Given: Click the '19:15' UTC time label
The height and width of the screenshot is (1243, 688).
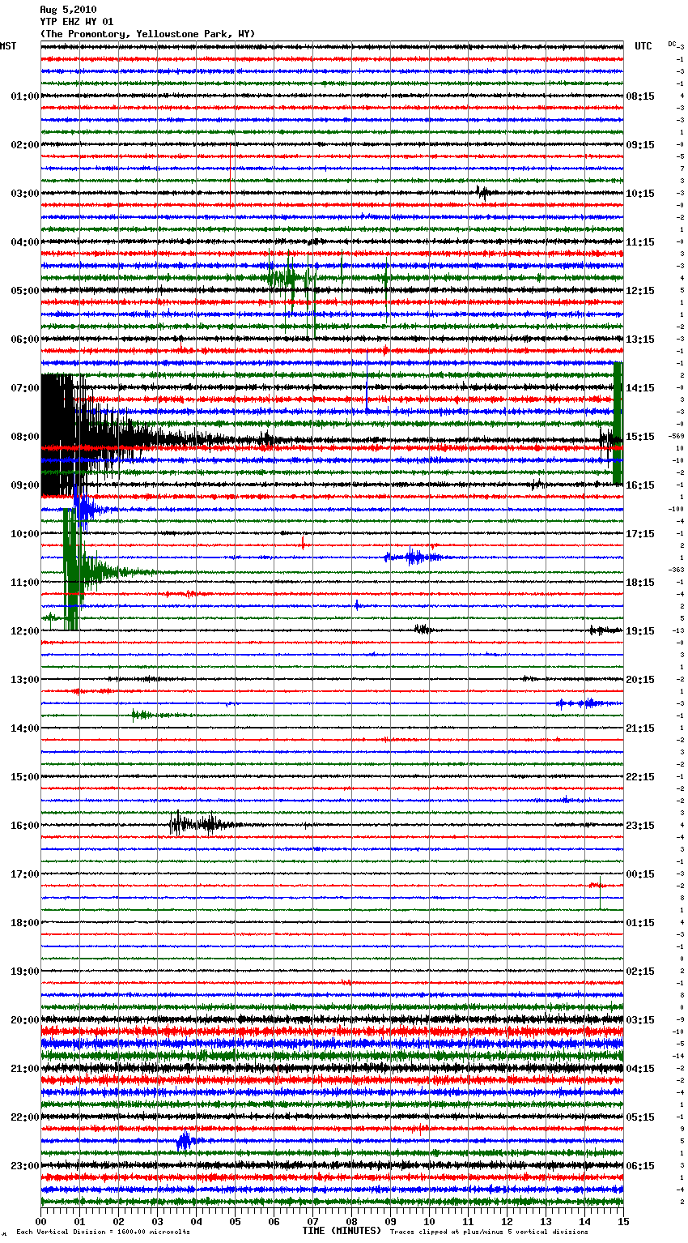Looking at the screenshot, I should [640, 631].
